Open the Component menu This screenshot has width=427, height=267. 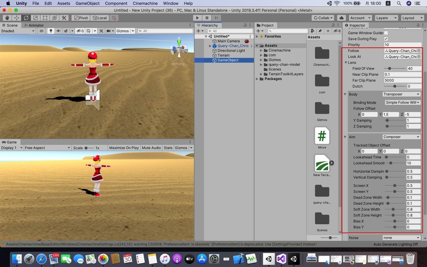pos(116,4)
